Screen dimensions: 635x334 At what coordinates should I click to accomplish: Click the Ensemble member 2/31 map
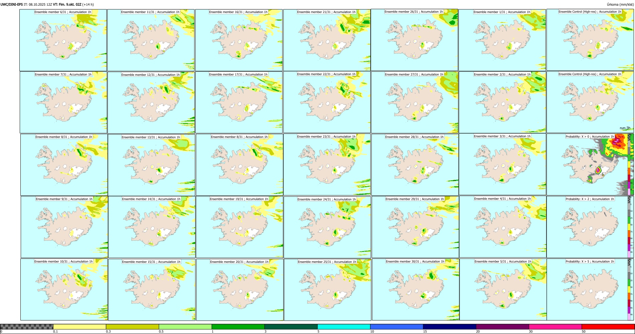click(x=502, y=103)
